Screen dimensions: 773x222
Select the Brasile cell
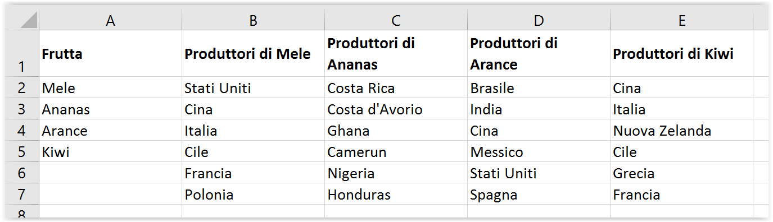(539, 88)
